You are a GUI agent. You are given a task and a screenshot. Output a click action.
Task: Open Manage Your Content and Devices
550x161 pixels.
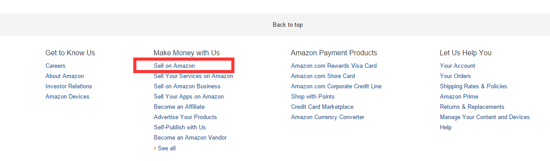coord(485,117)
